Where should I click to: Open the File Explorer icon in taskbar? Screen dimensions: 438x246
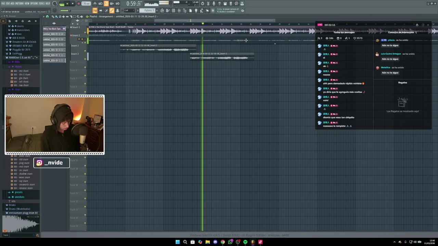pyautogui.click(x=208, y=242)
